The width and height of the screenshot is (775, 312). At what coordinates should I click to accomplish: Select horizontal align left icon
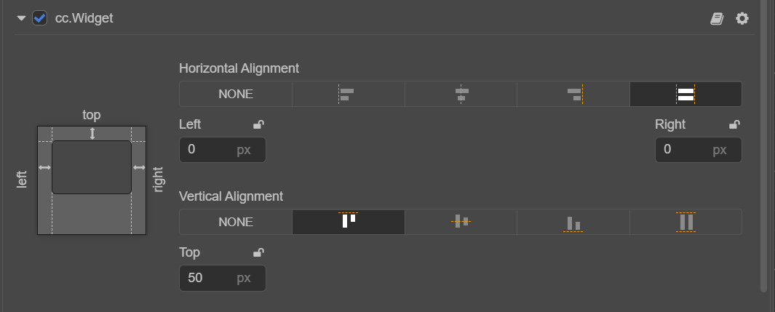tap(348, 94)
